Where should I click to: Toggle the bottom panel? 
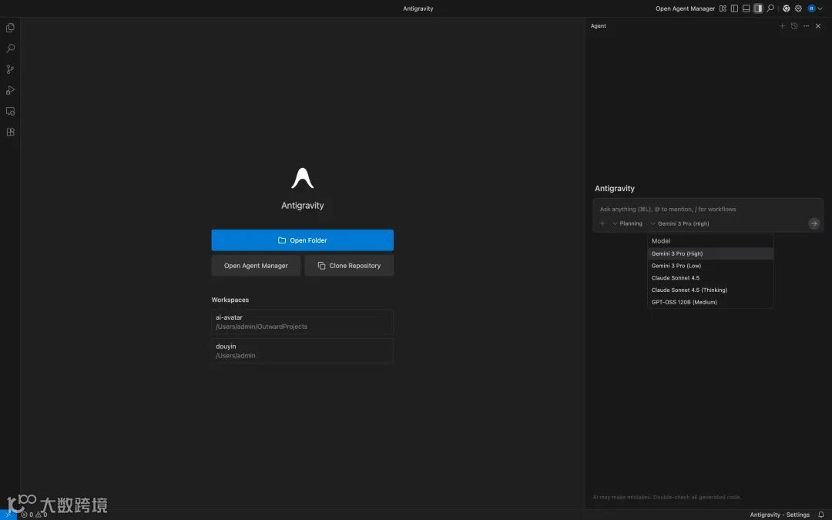746,8
